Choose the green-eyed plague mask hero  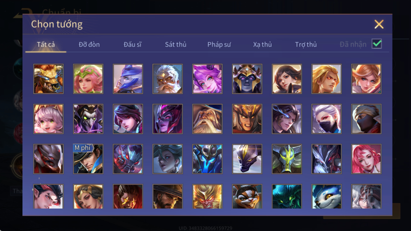88,119
